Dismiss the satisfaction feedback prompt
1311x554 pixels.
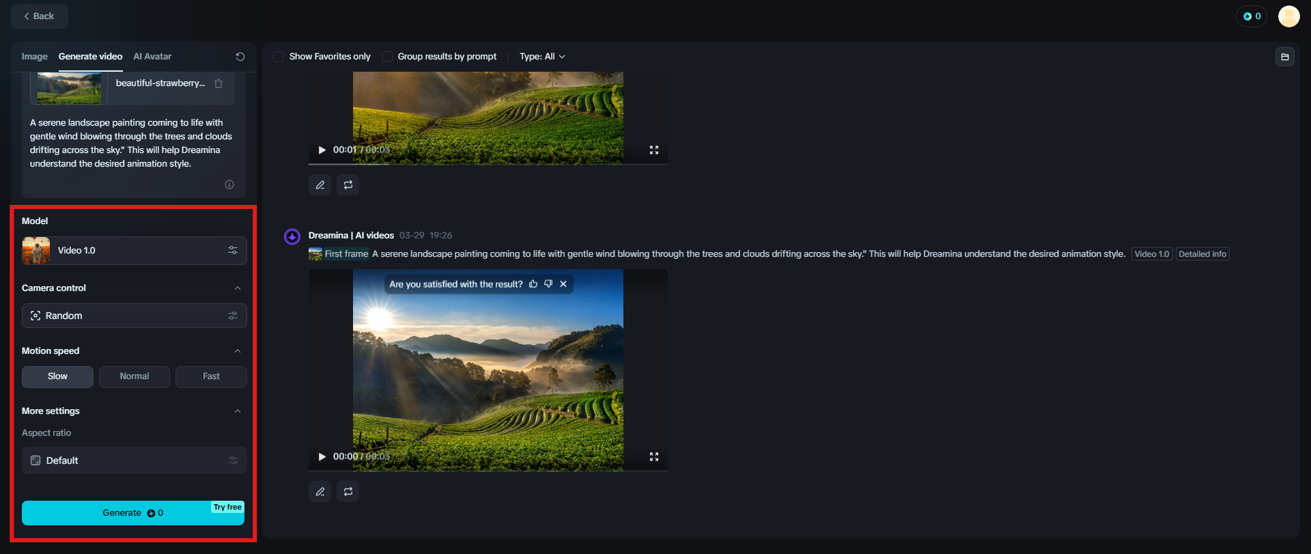point(563,284)
